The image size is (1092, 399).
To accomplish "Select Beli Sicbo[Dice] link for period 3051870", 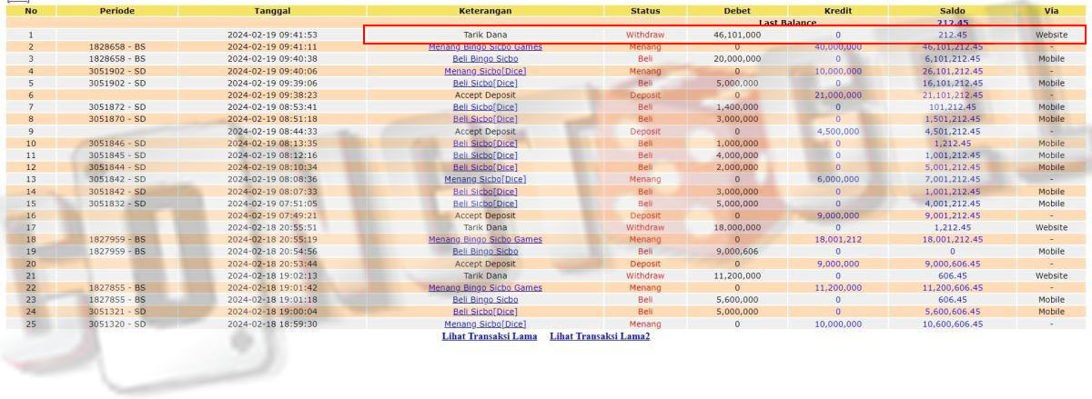I will (485, 119).
